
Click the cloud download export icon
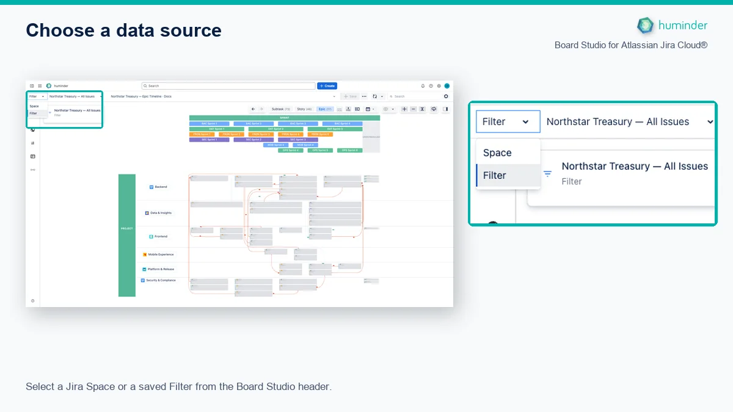point(434,109)
